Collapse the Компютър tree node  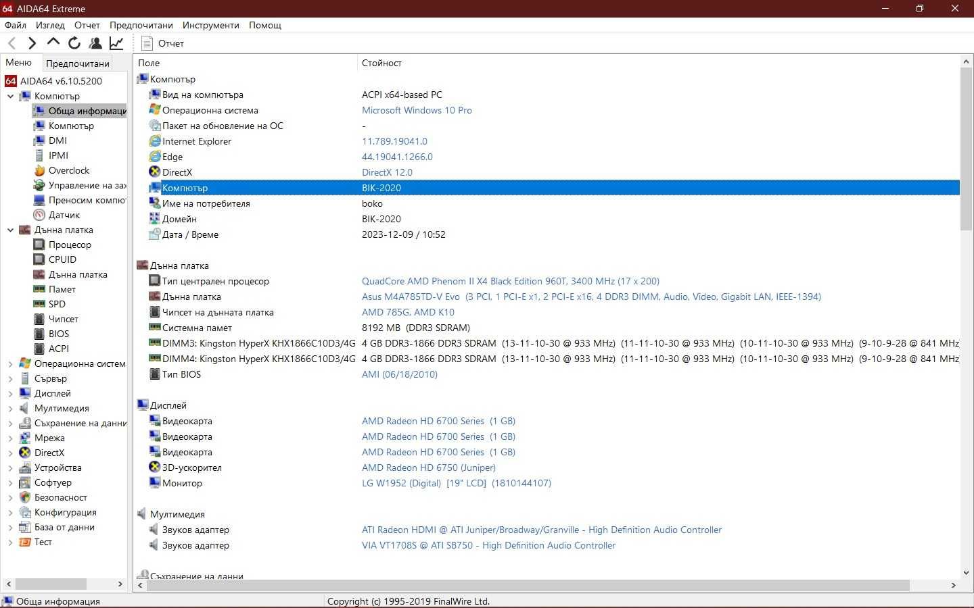pos(10,96)
